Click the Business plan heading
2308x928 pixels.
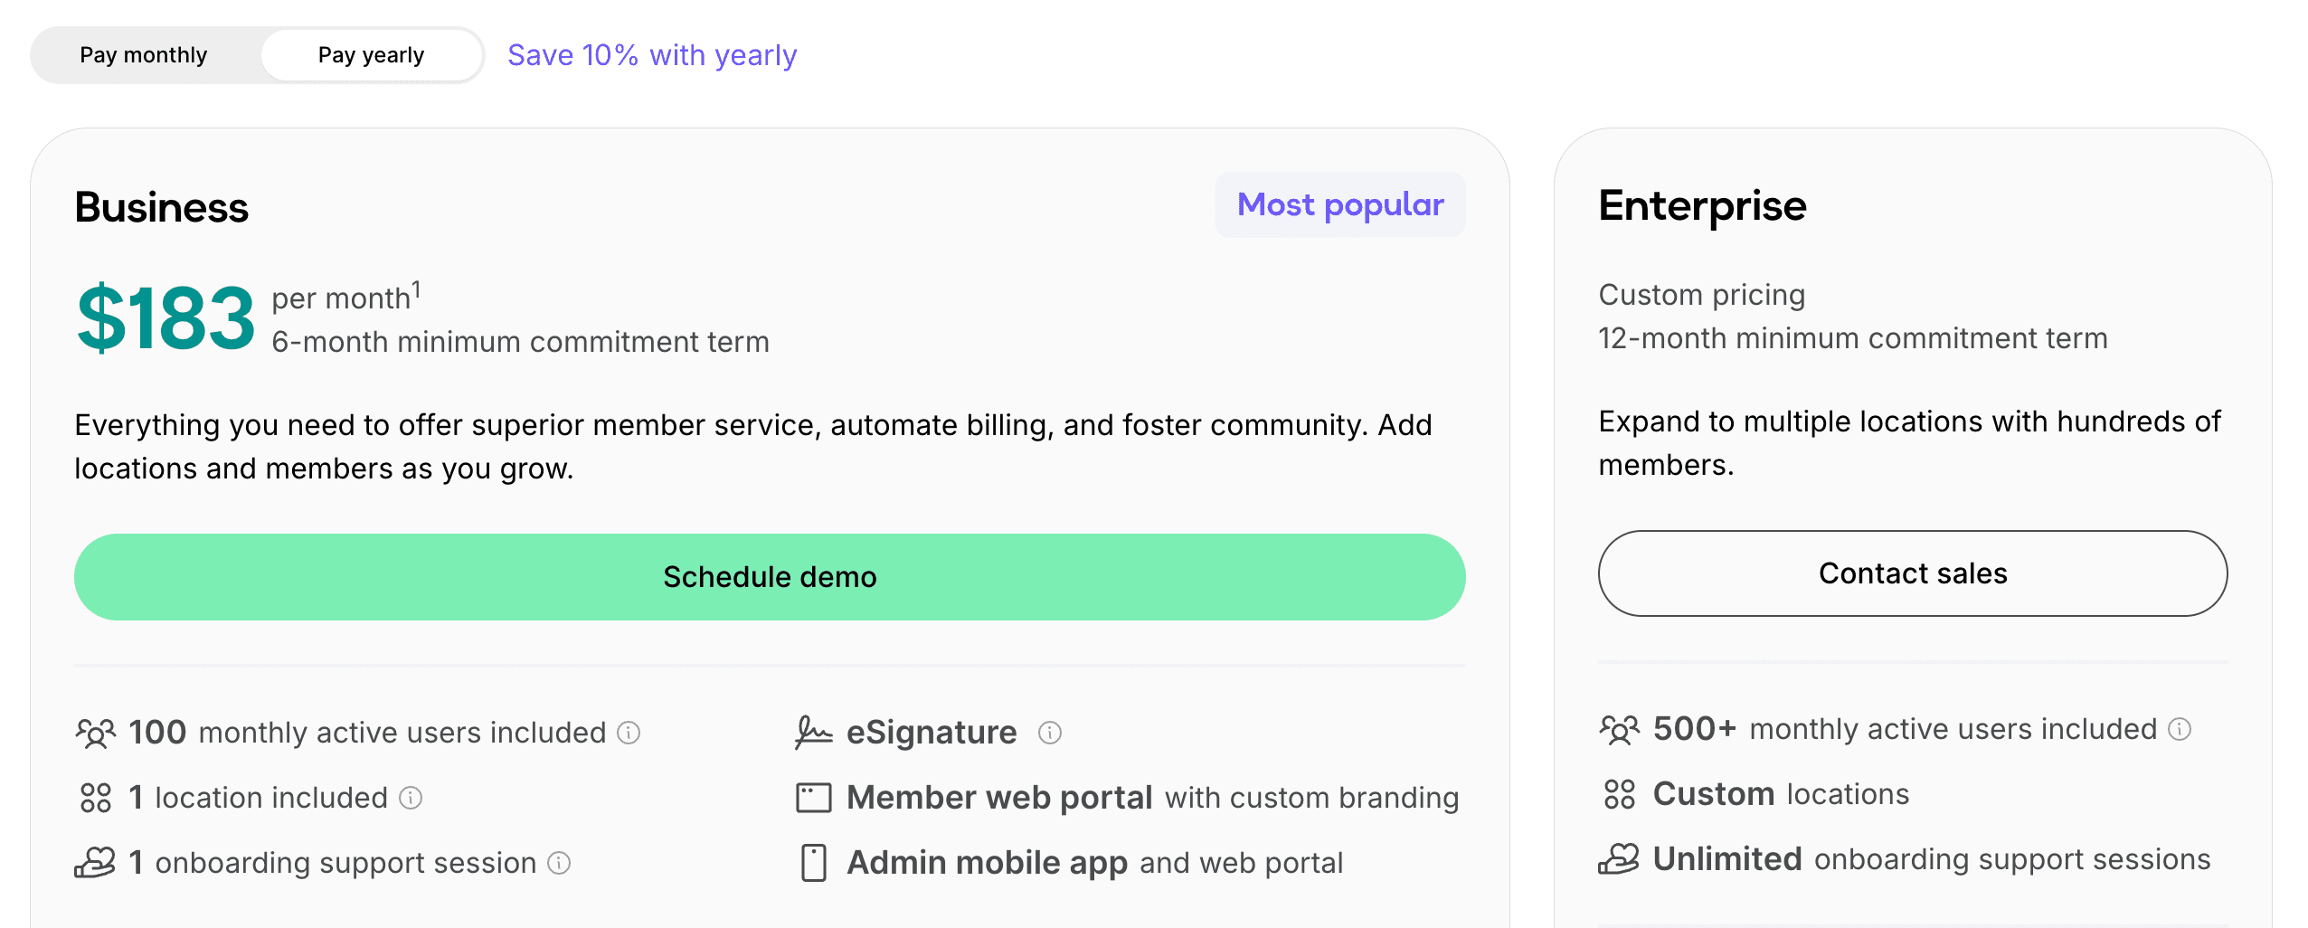(161, 207)
